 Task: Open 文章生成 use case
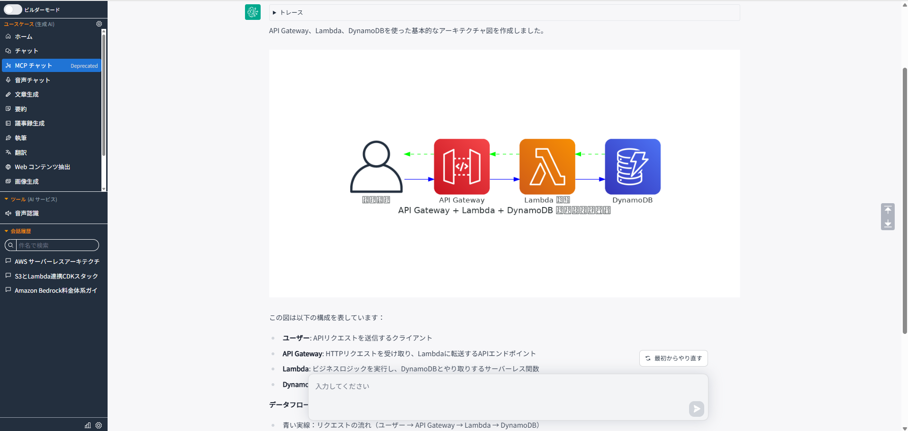coord(51,94)
